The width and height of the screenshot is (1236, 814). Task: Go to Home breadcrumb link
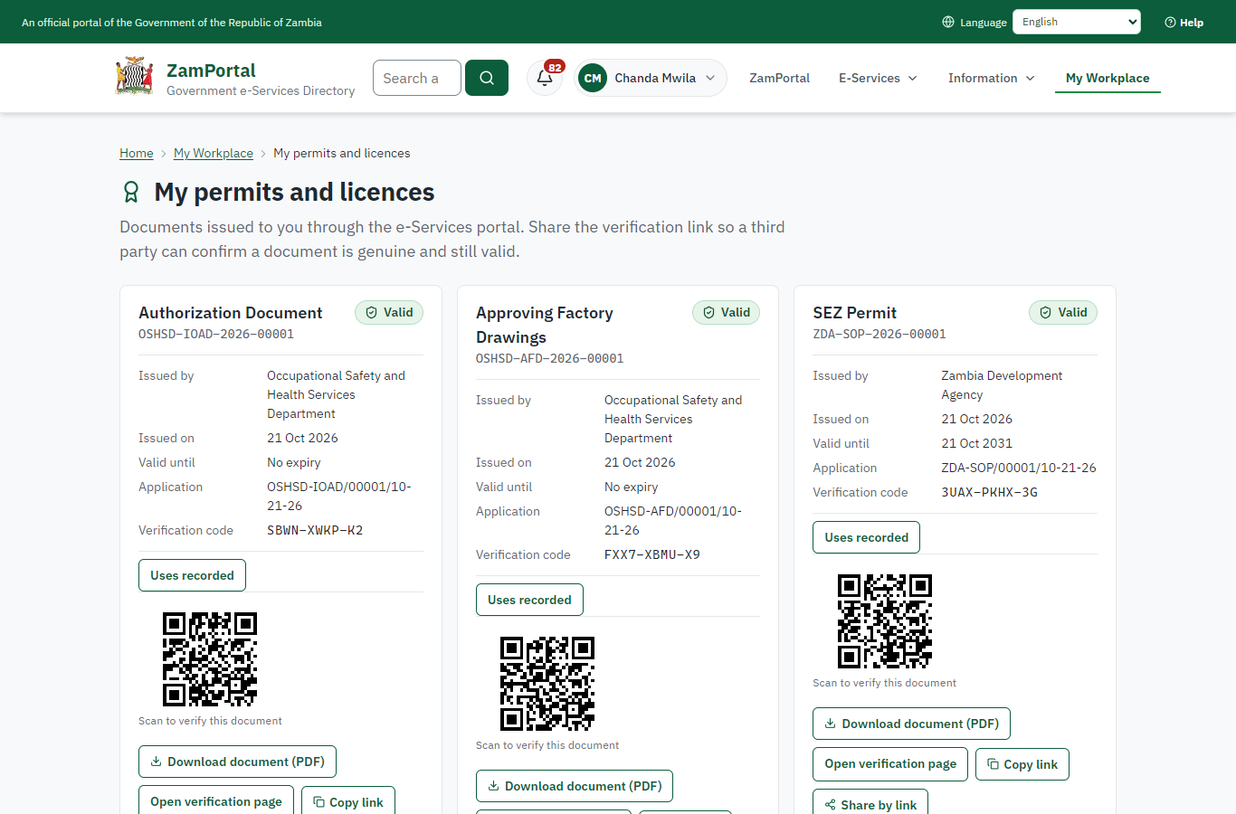click(x=137, y=153)
